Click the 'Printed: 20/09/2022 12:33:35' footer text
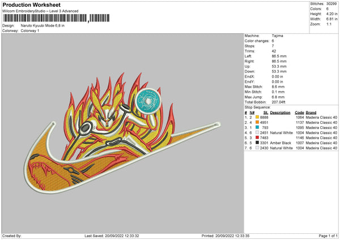The width and height of the screenshot is (340, 240). (x=226, y=236)
